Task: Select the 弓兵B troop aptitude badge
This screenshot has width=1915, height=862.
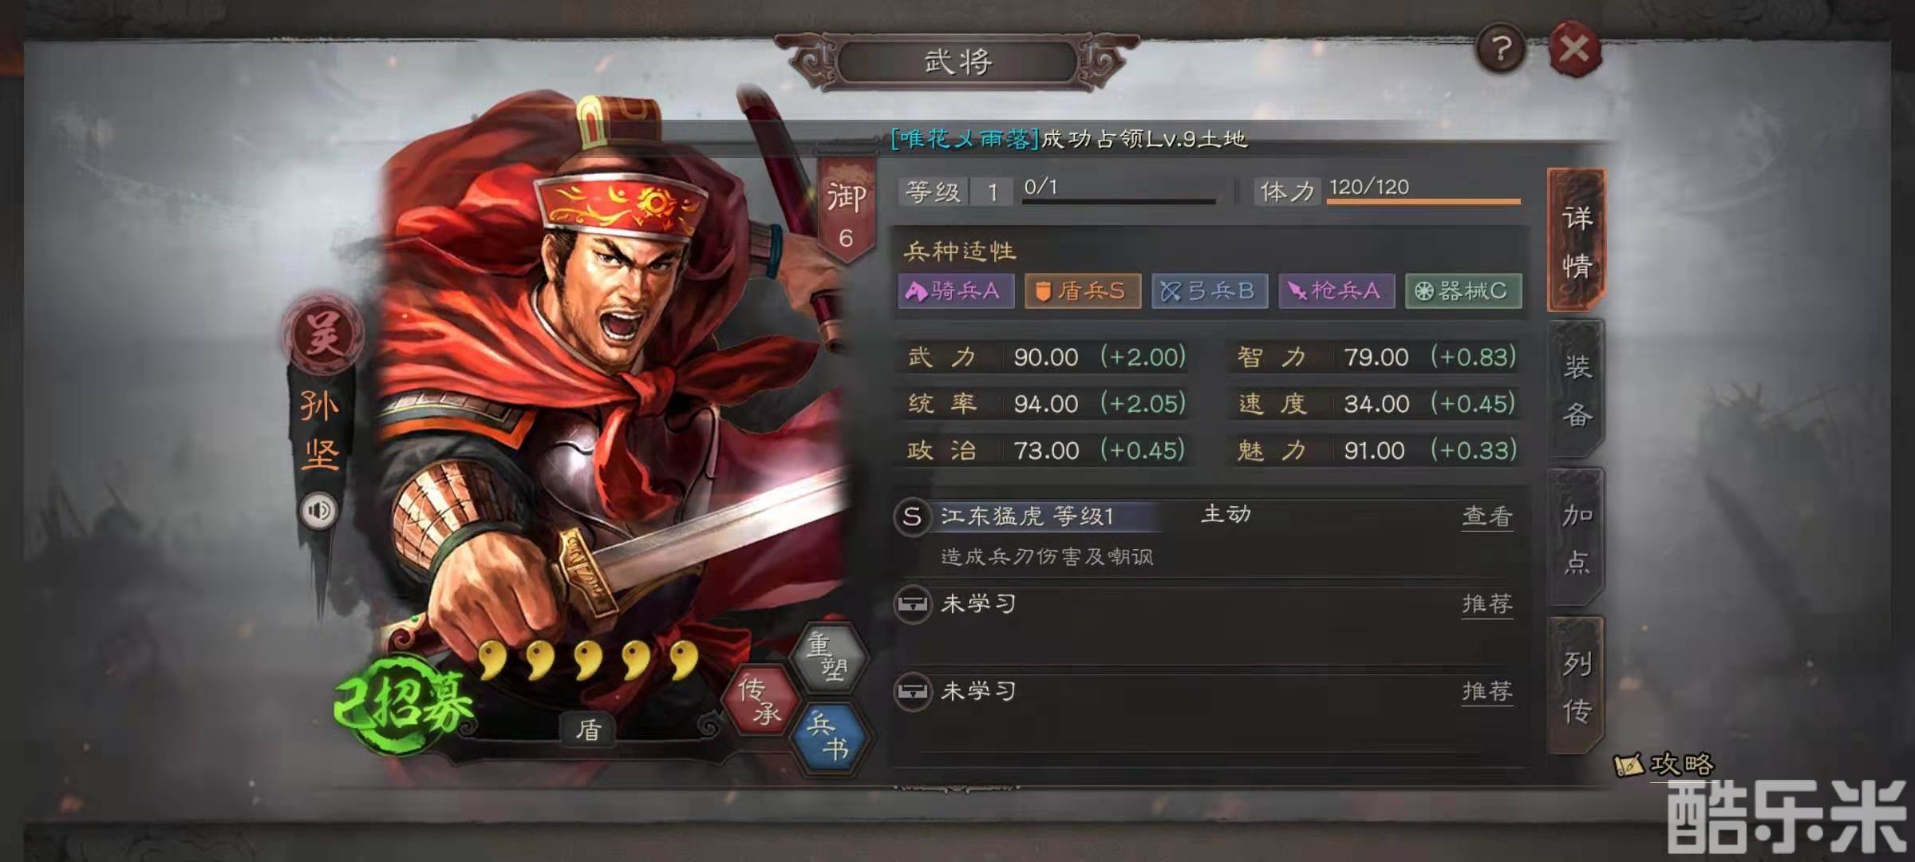Action: [1209, 291]
